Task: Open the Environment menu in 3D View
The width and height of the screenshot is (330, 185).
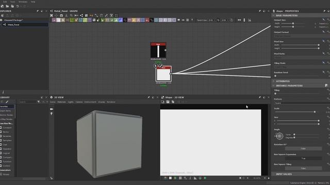Action: pos(90,102)
